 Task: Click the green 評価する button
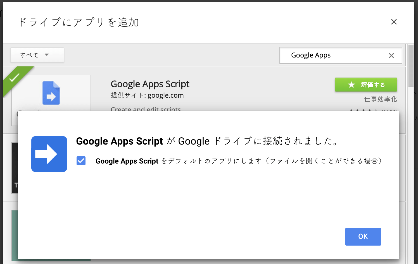[x=366, y=85]
